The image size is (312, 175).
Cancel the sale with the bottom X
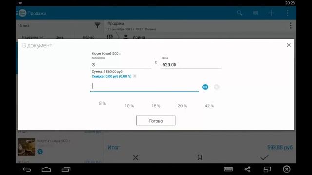pos(136,157)
